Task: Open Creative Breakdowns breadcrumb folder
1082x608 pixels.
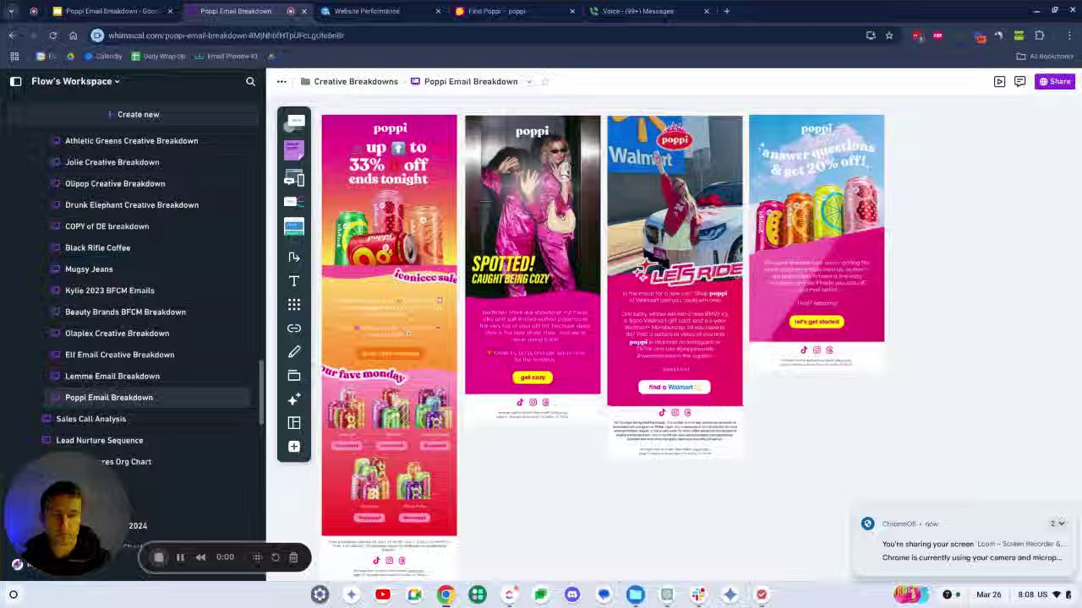Action: point(348,81)
